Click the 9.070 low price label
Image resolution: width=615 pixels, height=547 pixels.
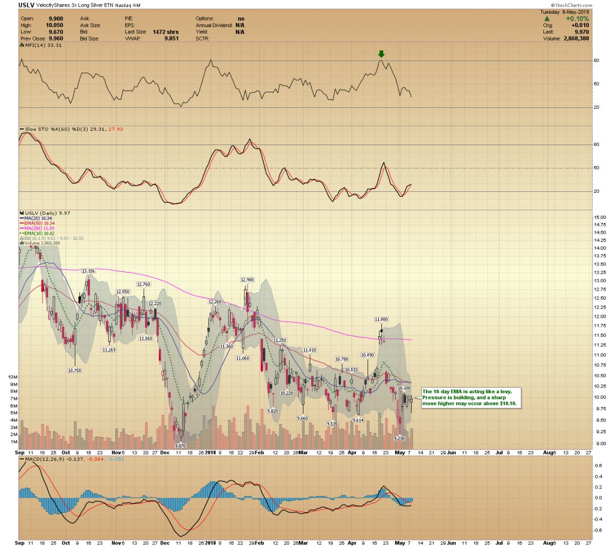pos(180,445)
